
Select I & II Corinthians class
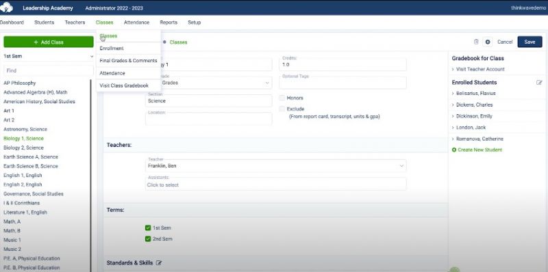[x=22, y=203]
